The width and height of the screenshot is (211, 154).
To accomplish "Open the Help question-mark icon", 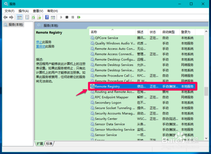I will pyautogui.click(x=47, y=17).
